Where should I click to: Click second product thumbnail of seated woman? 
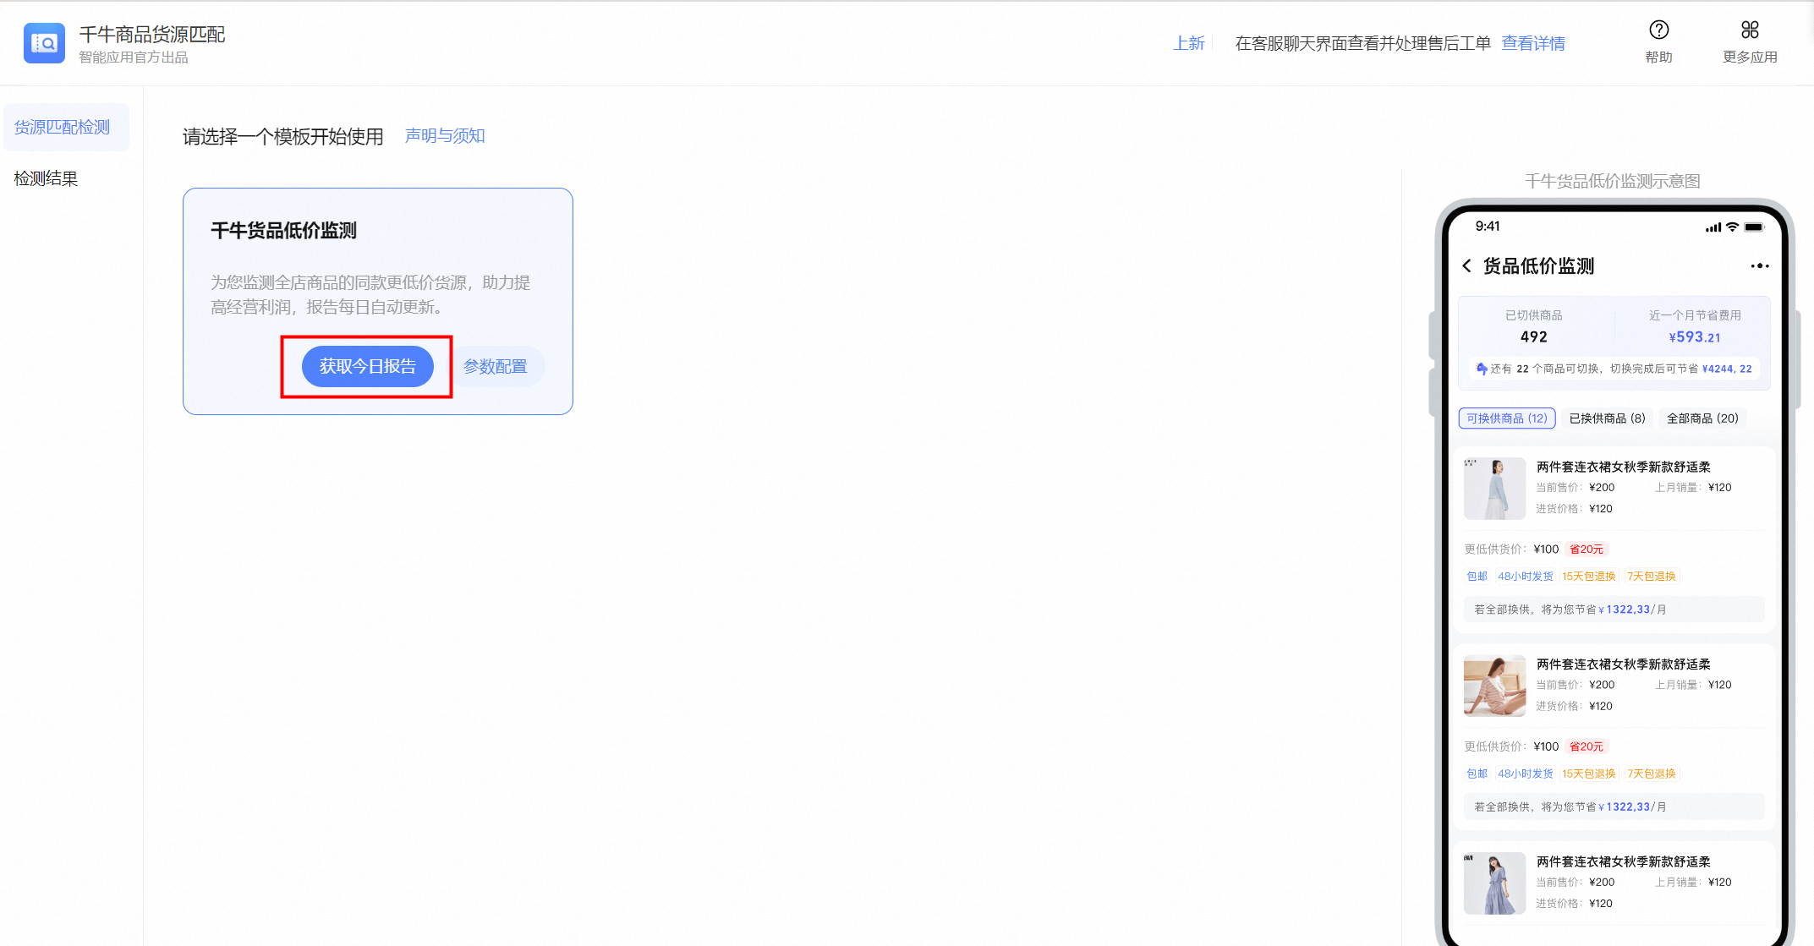pyautogui.click(x=1494, y=686)
